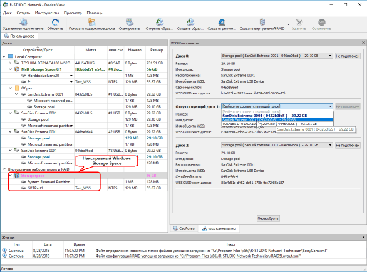The image size is (367, 272).
Task: Select the Local Computer icon in tree
Action: [x=11, y=56]
